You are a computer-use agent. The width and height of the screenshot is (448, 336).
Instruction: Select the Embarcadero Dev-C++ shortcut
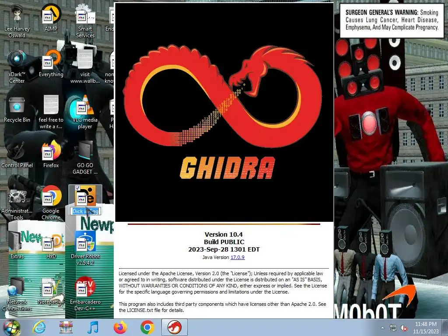tap(85, 294)
